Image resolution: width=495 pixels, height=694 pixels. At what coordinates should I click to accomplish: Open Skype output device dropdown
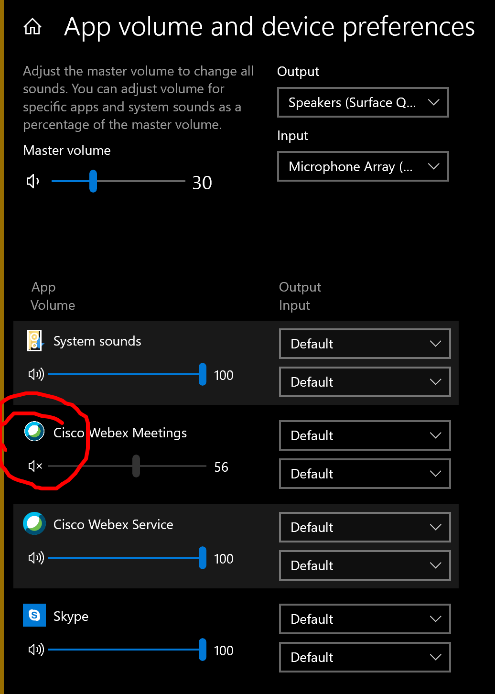point(365,619)
